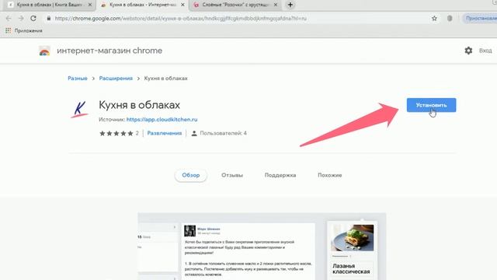
Task: Click the extension screenshot preview
Action: tap(262, 247)
